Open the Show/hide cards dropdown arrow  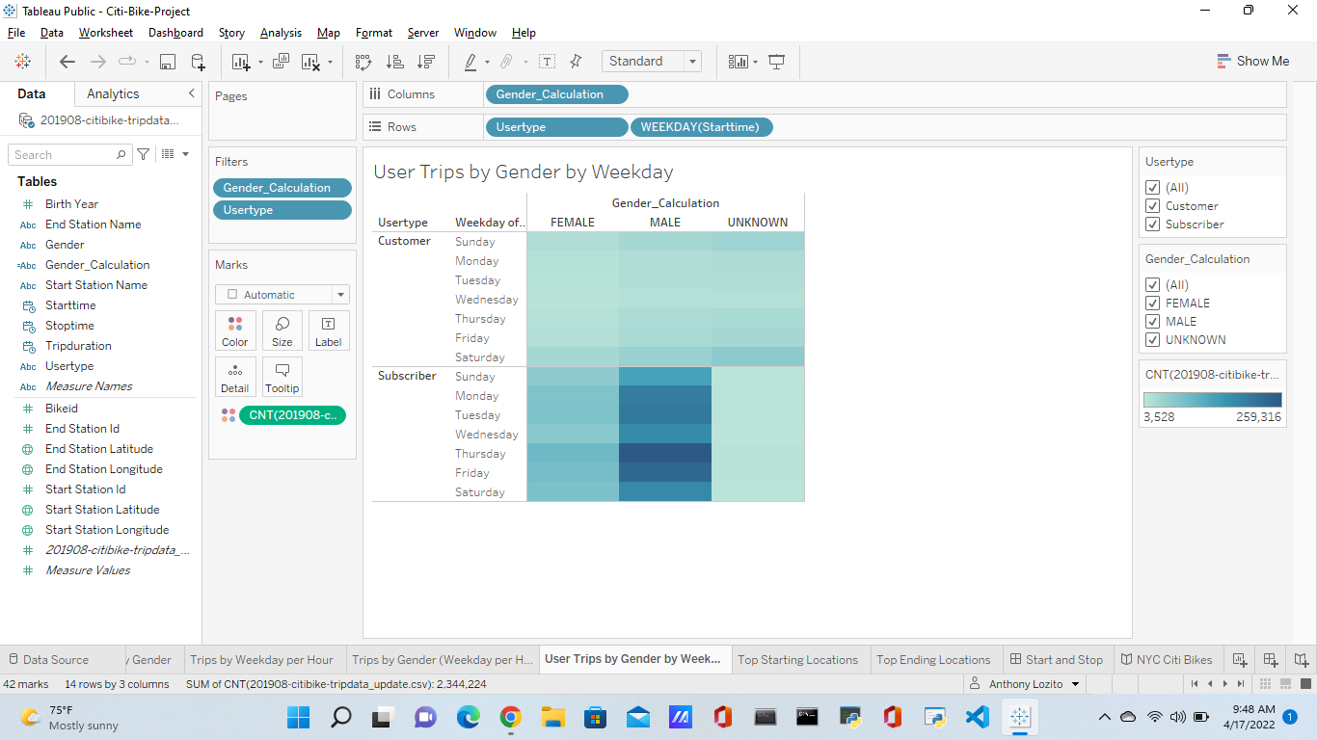click(756, 63)
